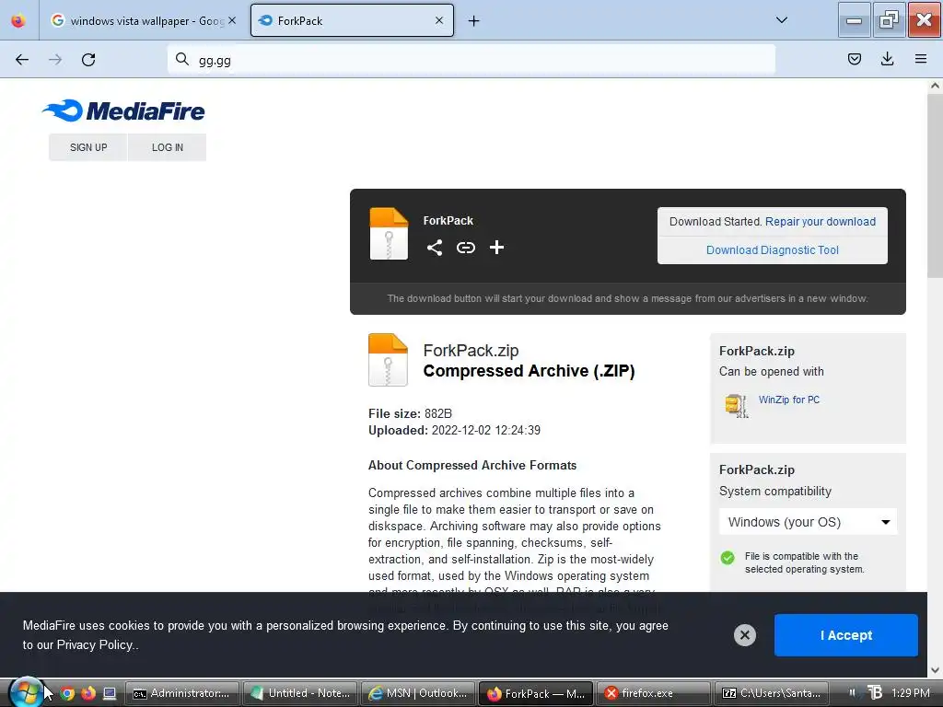
Task: Launch Firefox from the quick launch bar
Action: [88, 693]
